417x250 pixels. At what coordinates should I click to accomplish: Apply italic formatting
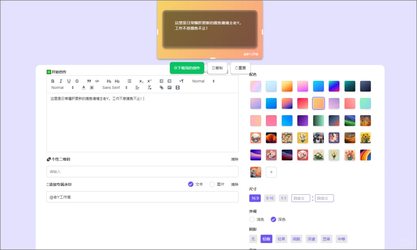(x=60, y=81)
